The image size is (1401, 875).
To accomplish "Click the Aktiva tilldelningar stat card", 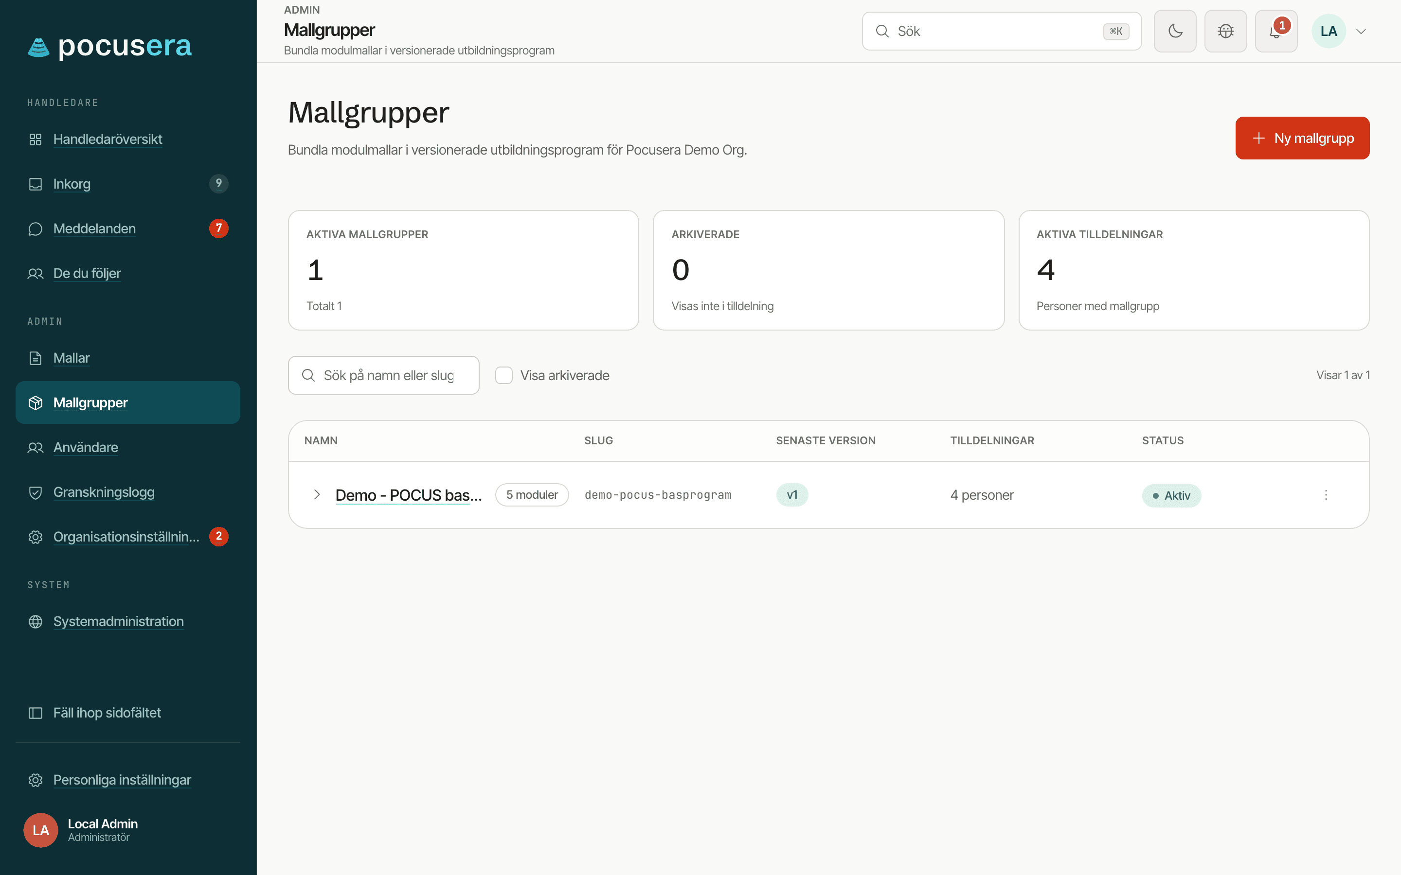I will [x=1194, y=270].
